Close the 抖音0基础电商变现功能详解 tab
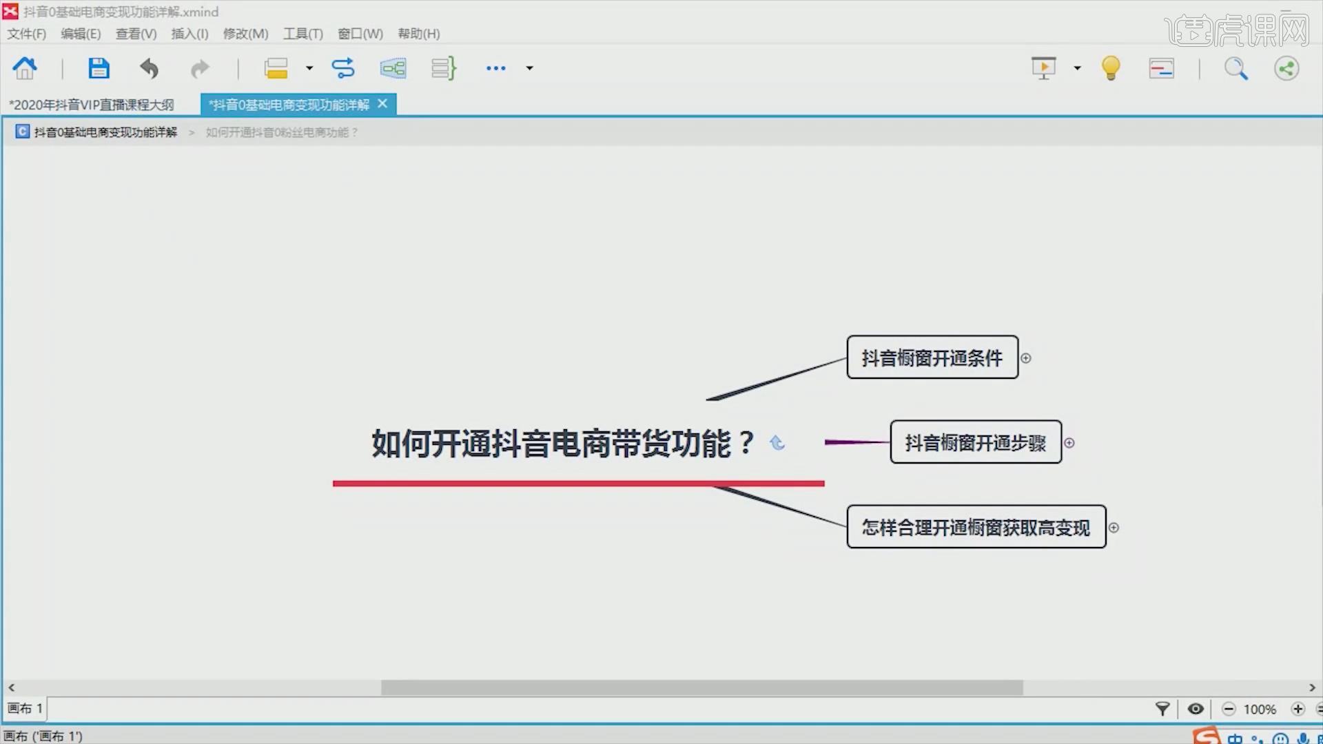The height and width of the screenshot is (744, 1323). [382, 103]
